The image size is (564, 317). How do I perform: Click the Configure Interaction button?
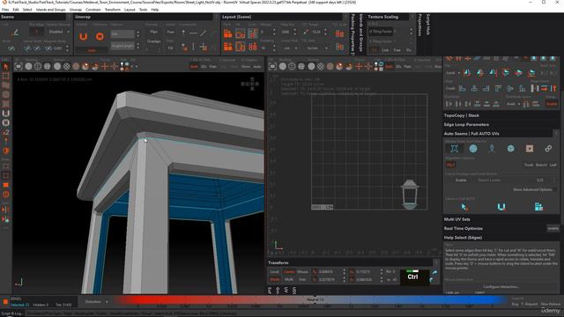tap(501, 287)
